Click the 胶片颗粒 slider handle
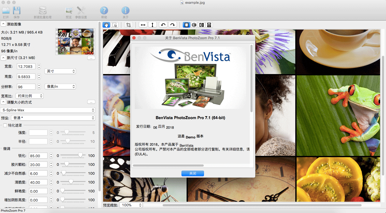 tap(66, 164)
